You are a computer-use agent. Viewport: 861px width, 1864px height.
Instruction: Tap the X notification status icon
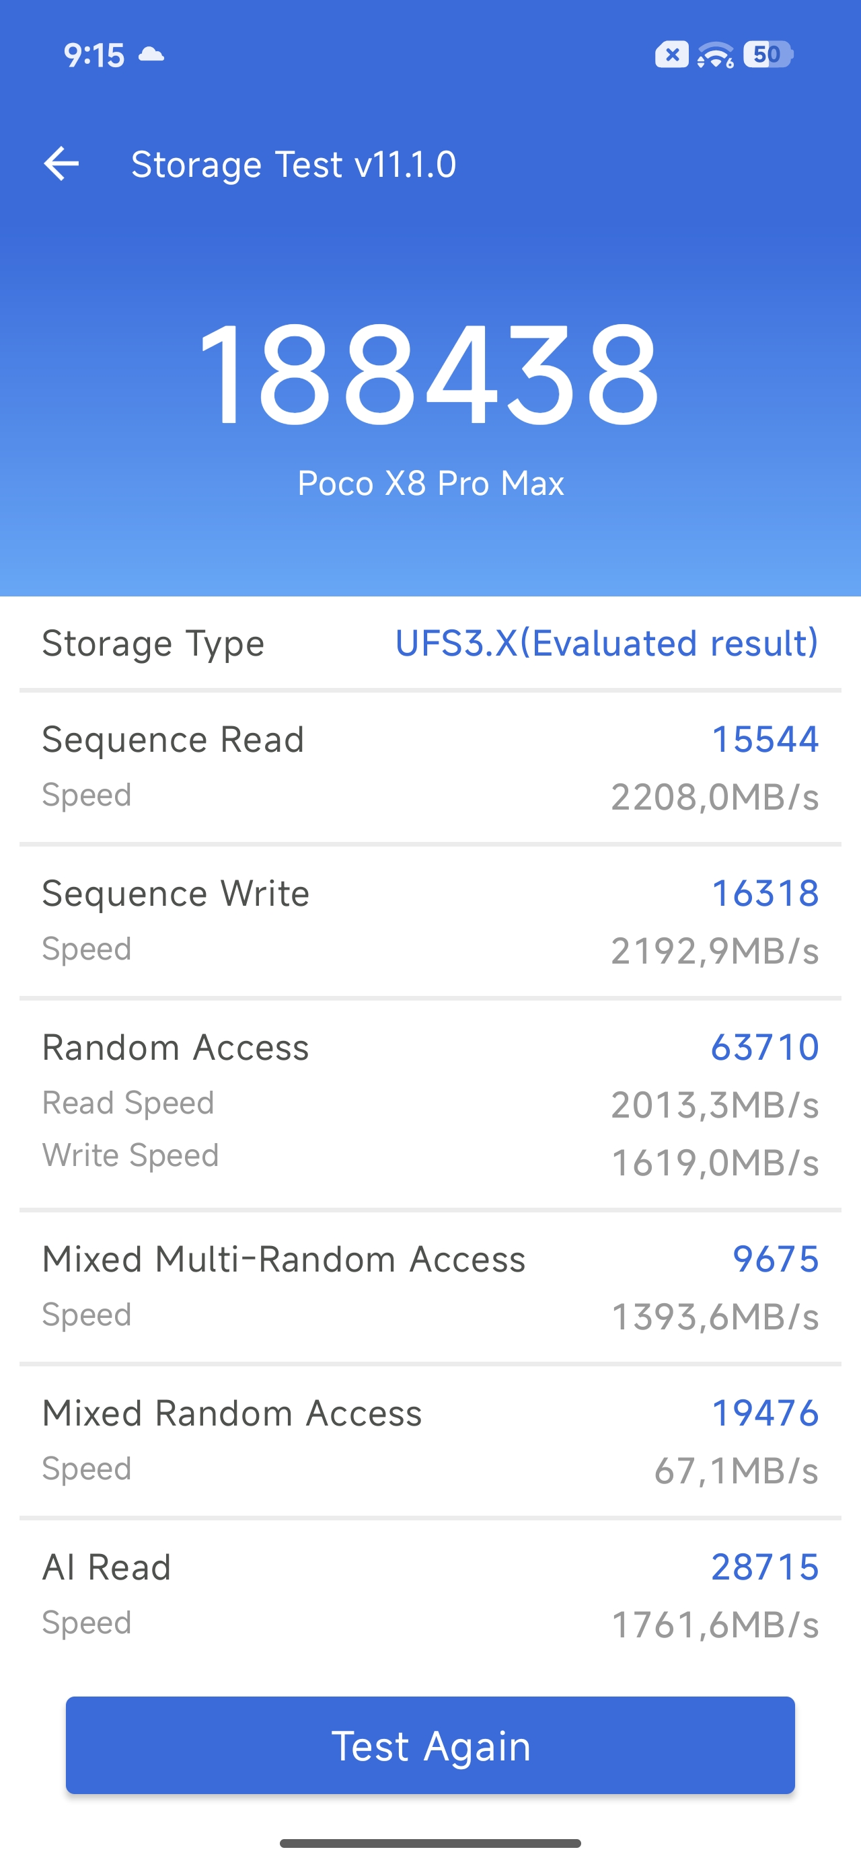coord(671,55)
